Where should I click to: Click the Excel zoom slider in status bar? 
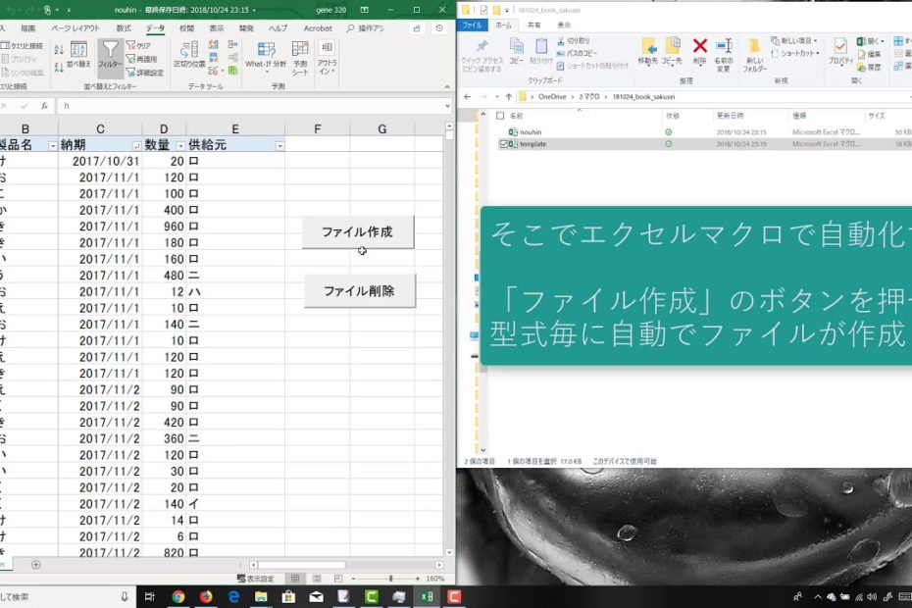tap(390, 579)
